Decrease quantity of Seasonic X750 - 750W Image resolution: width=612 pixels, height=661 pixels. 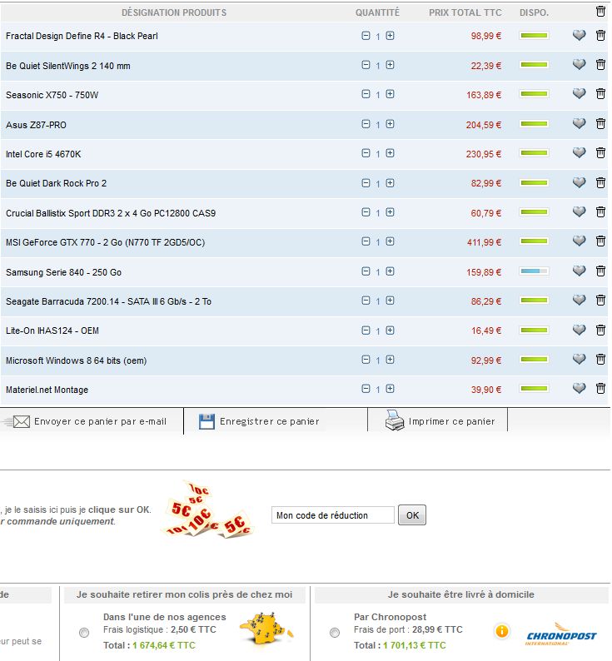tap(366, 94)
